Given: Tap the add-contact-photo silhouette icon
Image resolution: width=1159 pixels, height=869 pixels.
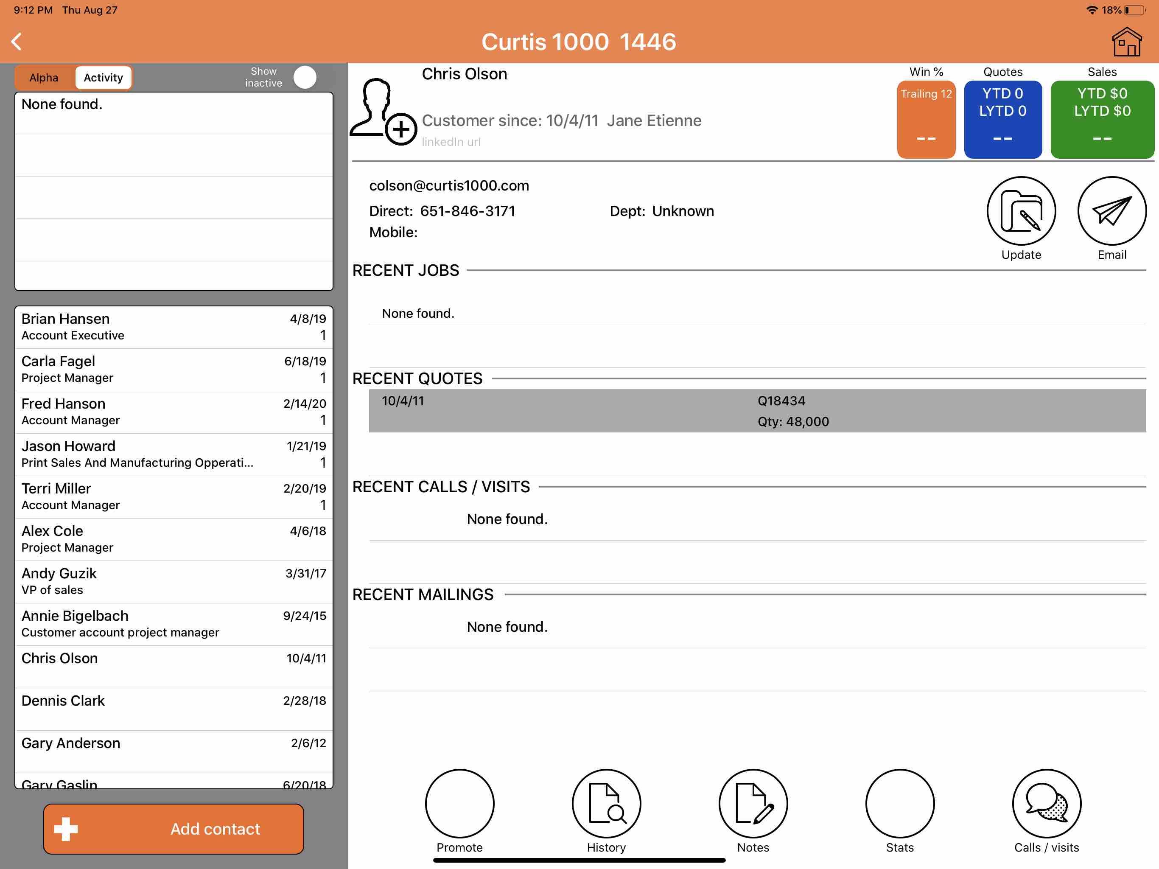Looking at the screenshot, I should pyautogui.click(x=383, y=112).
